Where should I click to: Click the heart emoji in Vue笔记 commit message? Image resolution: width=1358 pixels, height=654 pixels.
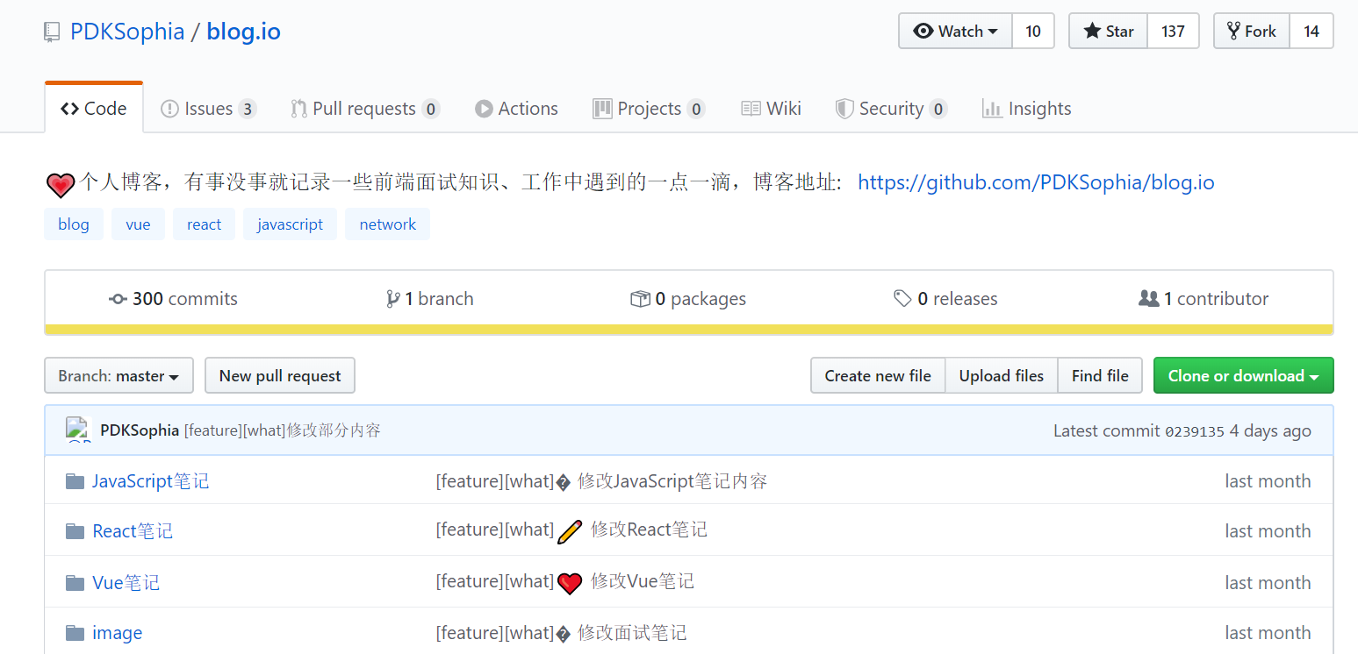tap(570, 583)
